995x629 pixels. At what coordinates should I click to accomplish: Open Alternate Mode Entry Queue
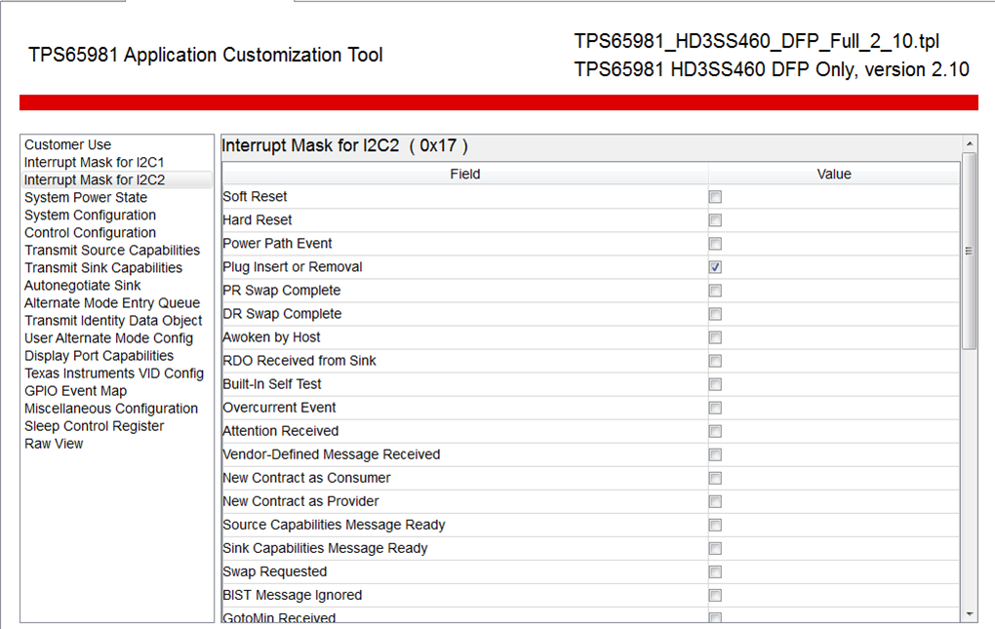click(112, 303)
